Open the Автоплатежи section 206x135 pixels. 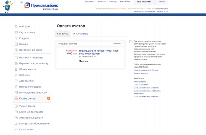pyautogui.click(x=27, y=81)
